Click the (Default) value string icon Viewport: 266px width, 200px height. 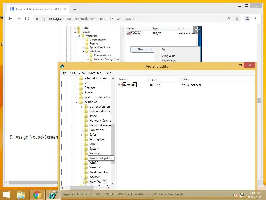[120, 85]
